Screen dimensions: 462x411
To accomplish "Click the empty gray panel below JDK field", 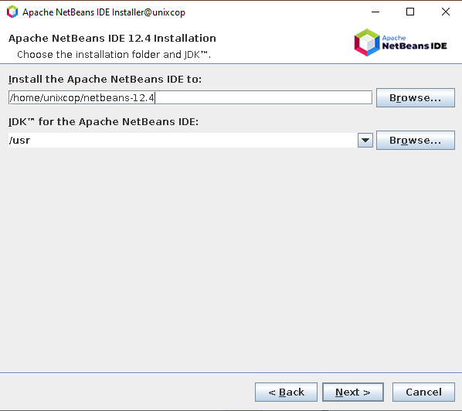I will click(x=231, y=260).
